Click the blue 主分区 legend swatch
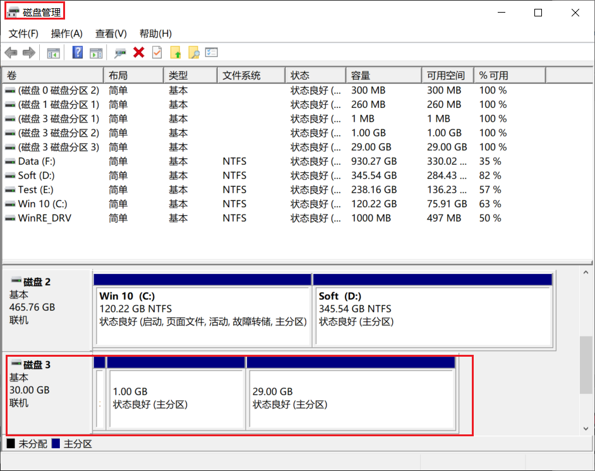This screenshot has height=471, width=595. 56,443
